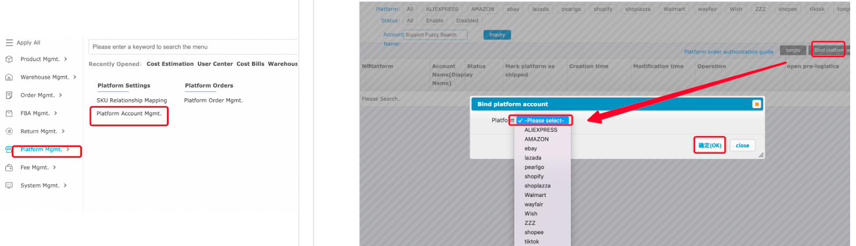856x246 pixels.
Task: Choose AMAZON from the platform dropdown list
Action: 536,139
